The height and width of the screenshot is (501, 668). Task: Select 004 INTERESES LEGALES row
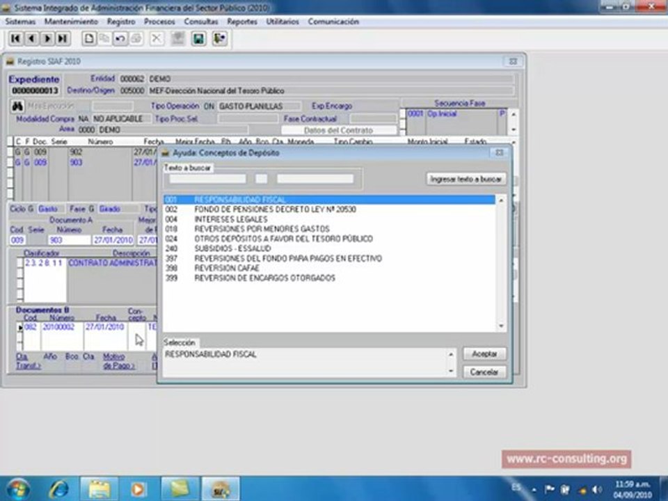[329, 219]
